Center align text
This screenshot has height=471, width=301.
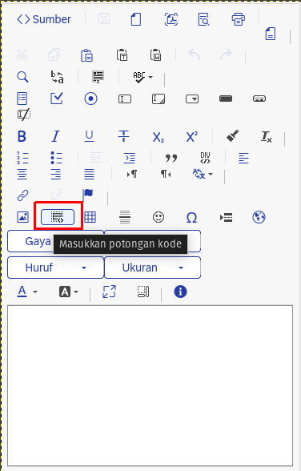pyautogui.click(x=22, y=174)
